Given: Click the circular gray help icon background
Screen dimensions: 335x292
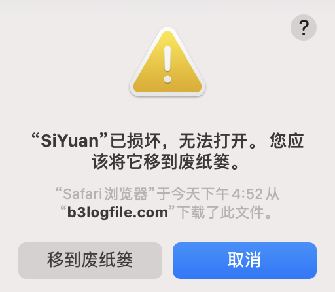Looking at the screenshot, I should pos(304,27).
